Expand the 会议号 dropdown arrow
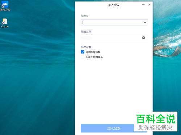This screenshot has width=181, height=135. tap(145, 23)
